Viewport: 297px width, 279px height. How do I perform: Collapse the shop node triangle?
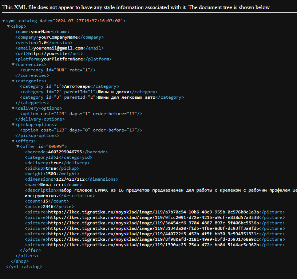(8, 26)
